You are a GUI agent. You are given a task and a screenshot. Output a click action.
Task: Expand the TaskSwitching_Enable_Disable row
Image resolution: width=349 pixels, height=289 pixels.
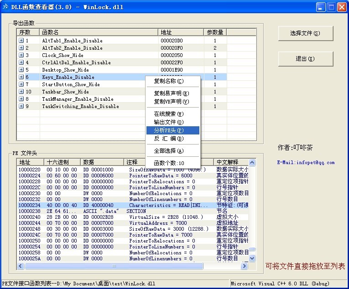coord(21,106)
